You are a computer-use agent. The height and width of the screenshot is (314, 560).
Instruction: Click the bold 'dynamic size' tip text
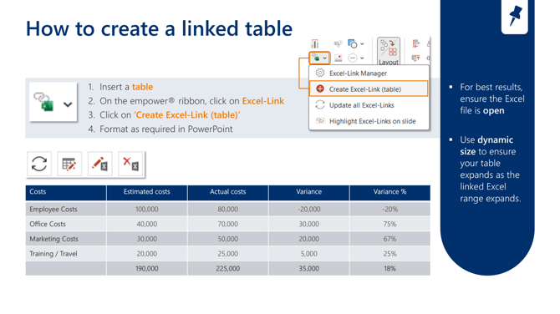[x=486, y=145]
